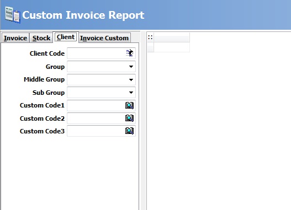Select the Client tab
This screenshot has height=210, width=291.
coord(66,37)
